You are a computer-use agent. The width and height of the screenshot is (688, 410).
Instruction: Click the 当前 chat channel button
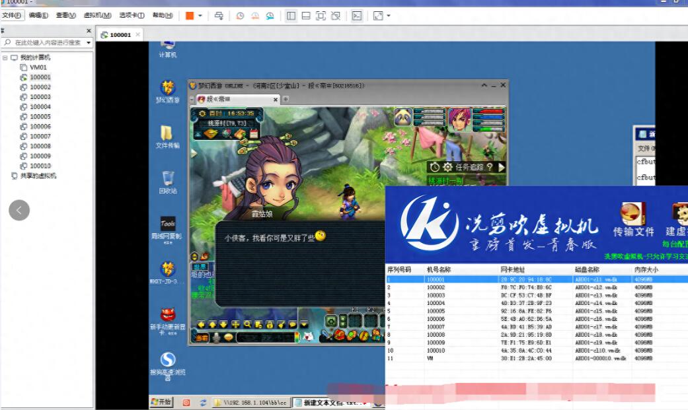point(202,337)
